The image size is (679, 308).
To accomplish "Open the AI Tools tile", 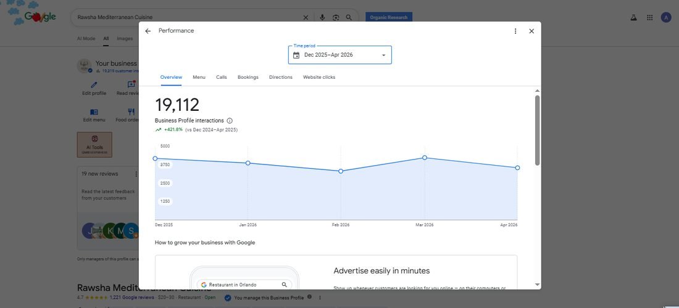I will point(94,145).
